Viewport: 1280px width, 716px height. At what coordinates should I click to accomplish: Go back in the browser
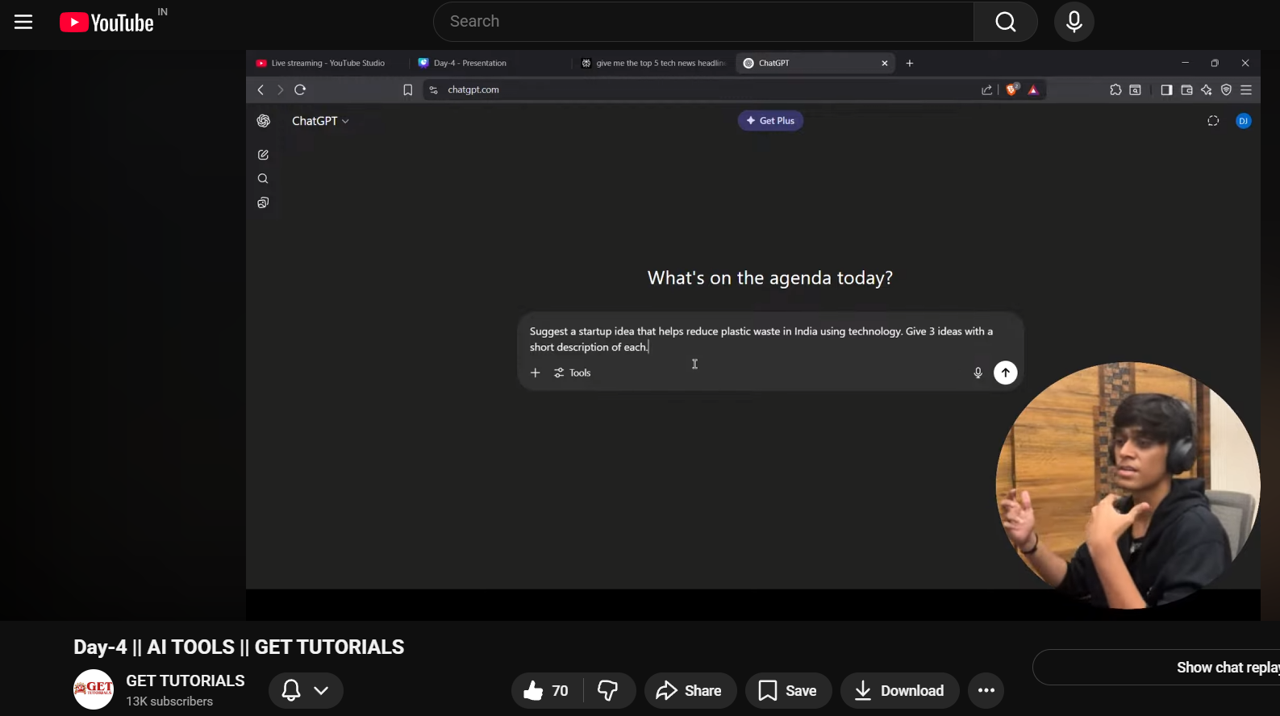tap(261, 89)
